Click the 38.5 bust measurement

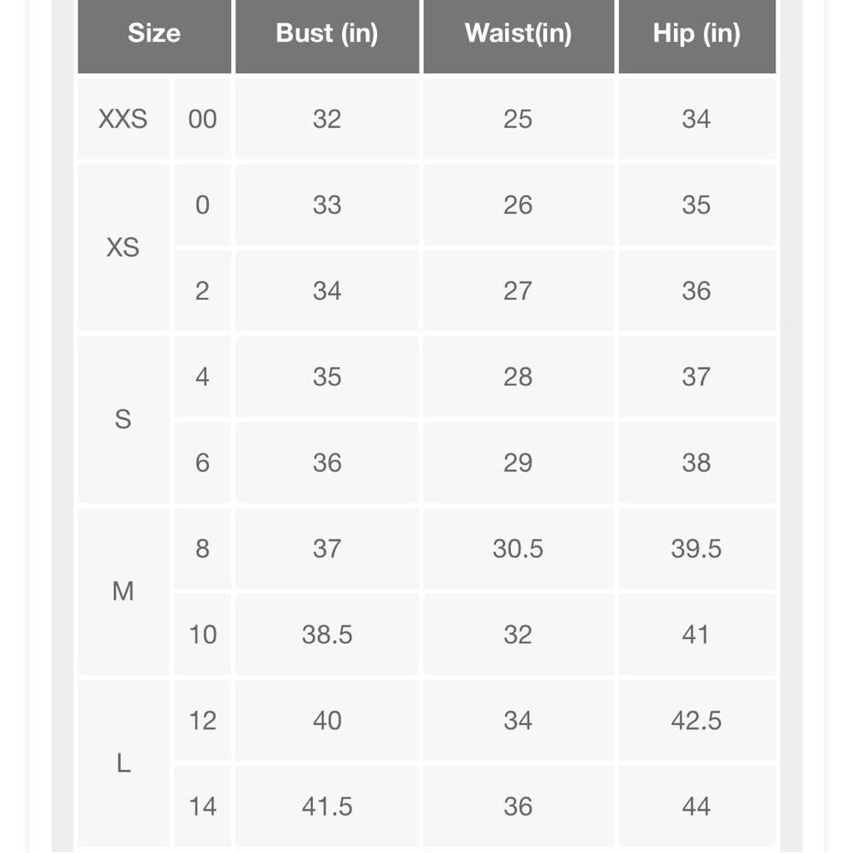point(327,635)
